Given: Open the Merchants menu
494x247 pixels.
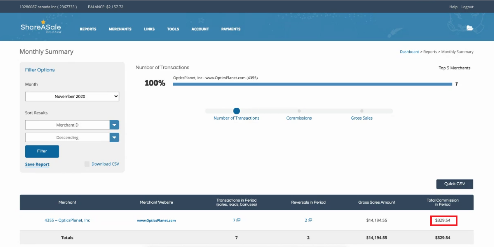Looking at the screenshot, I should click(x=120, y=29).
